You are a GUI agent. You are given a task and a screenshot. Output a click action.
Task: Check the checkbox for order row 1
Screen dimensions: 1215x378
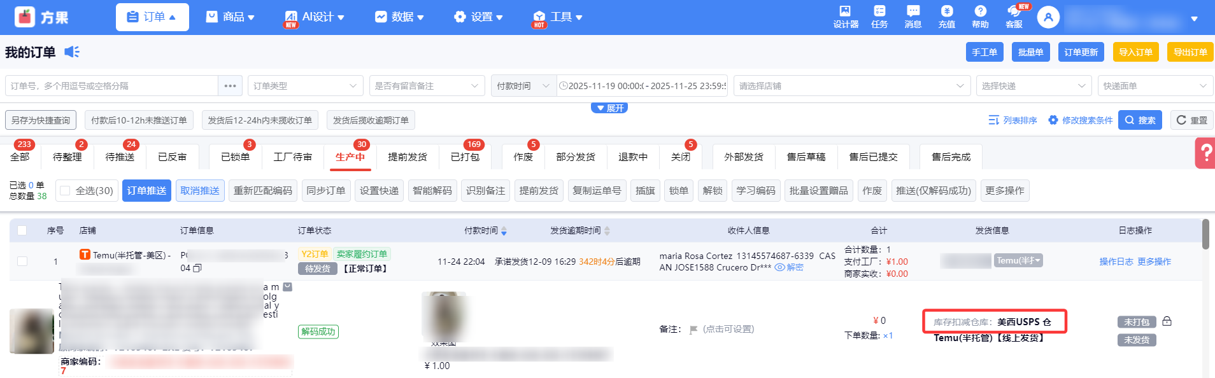(22, 261)
